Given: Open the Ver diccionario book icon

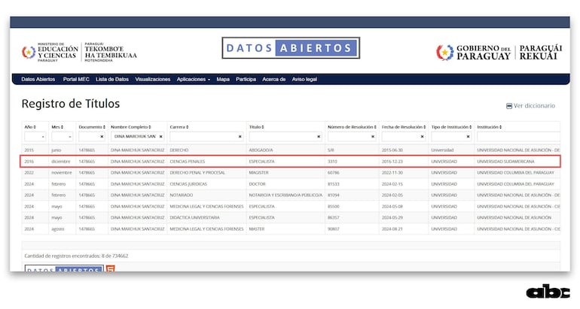Looking at the screenshot, I should pos(509,106).
